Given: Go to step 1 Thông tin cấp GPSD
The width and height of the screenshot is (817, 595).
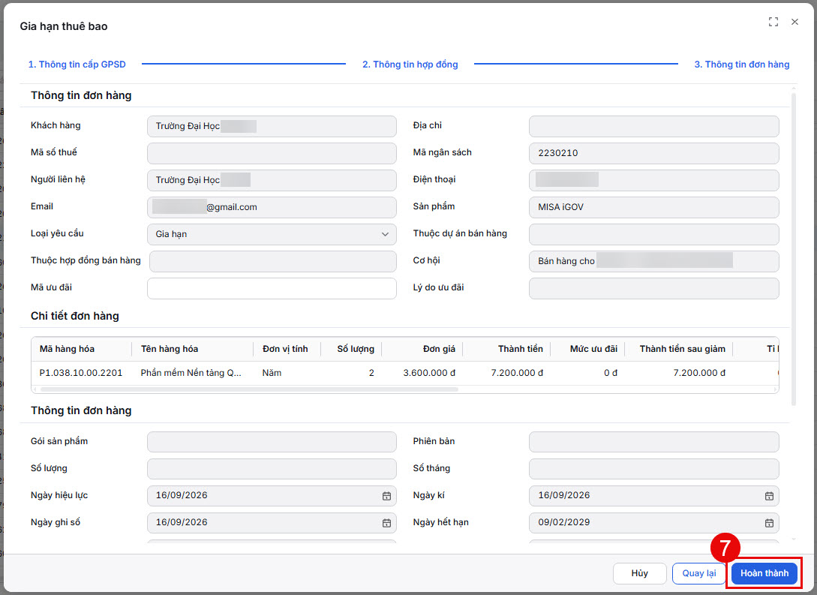Looking at the screenshot, I should pyautogui.click(x=77, y=65).
